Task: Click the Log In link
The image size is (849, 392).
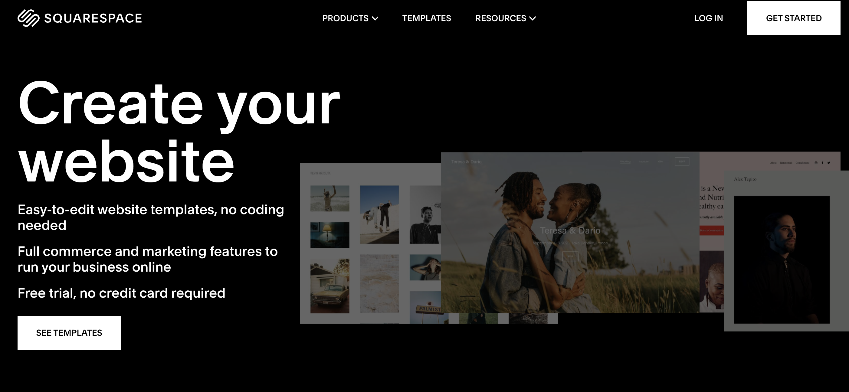Action: click(x=709, y=18)
